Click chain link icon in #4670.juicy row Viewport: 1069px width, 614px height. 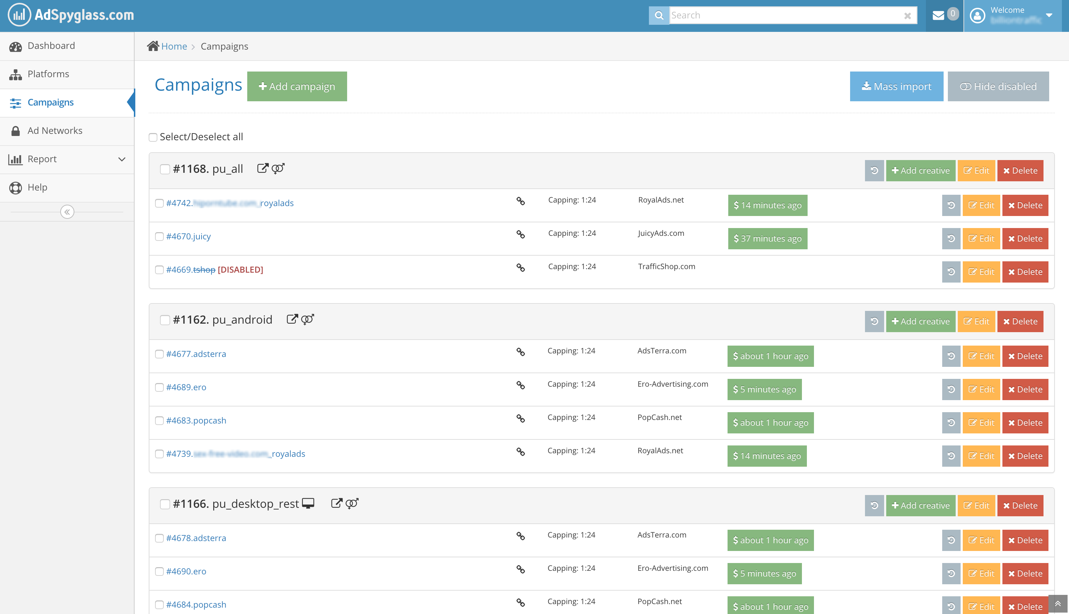coord(521,234)
